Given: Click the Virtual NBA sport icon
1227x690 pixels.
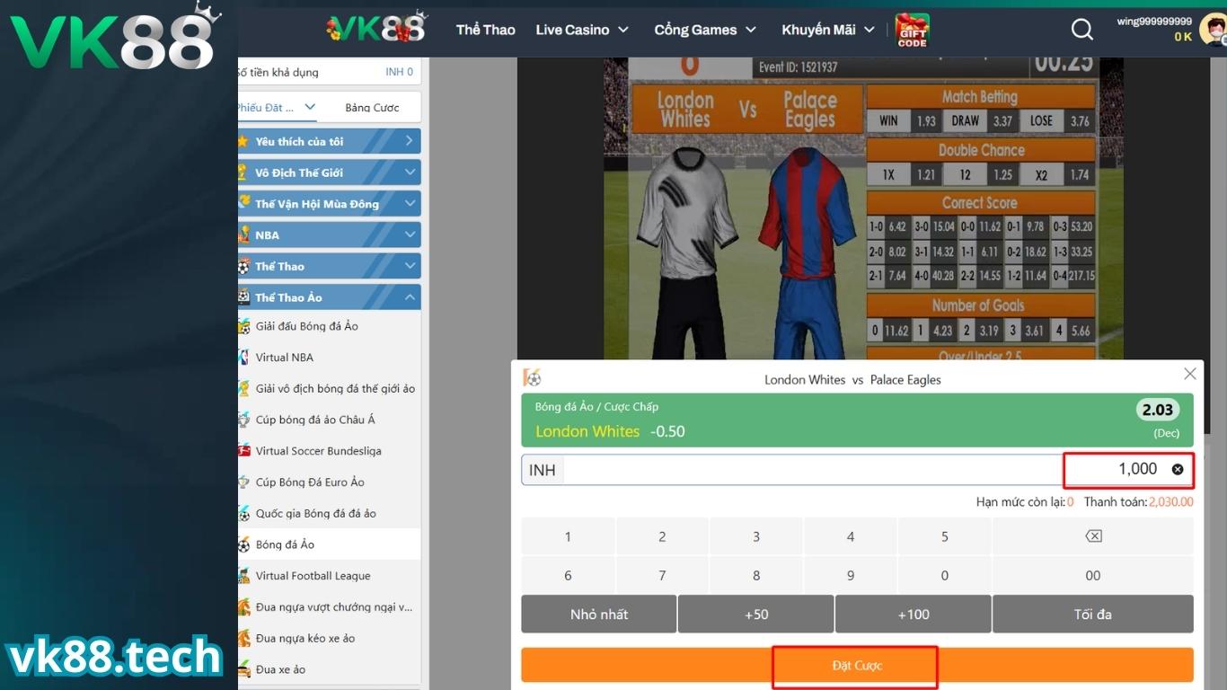Looking at the screenshot, I should [243, 358].
